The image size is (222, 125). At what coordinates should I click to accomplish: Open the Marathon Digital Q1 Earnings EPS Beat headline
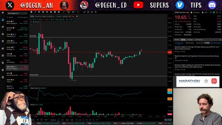[x=197, y=48]
